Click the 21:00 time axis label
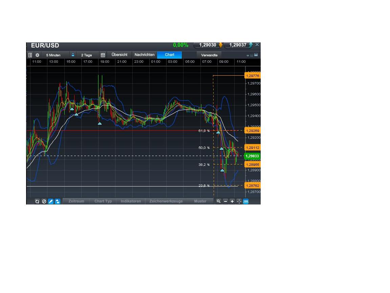The image size is (390, 293). (122, 62)
